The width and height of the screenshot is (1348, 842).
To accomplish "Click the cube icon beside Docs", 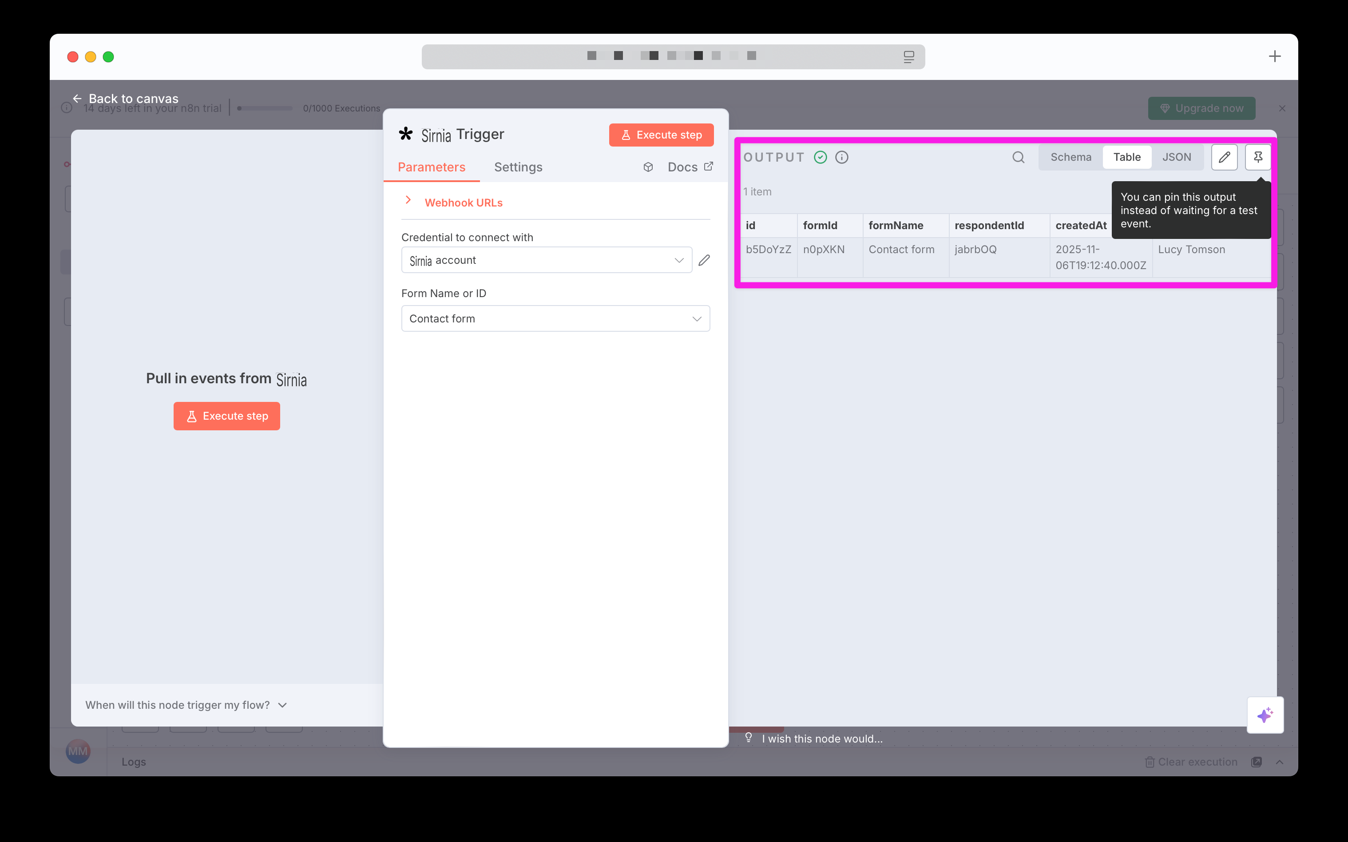I will [x=648, y=167].
